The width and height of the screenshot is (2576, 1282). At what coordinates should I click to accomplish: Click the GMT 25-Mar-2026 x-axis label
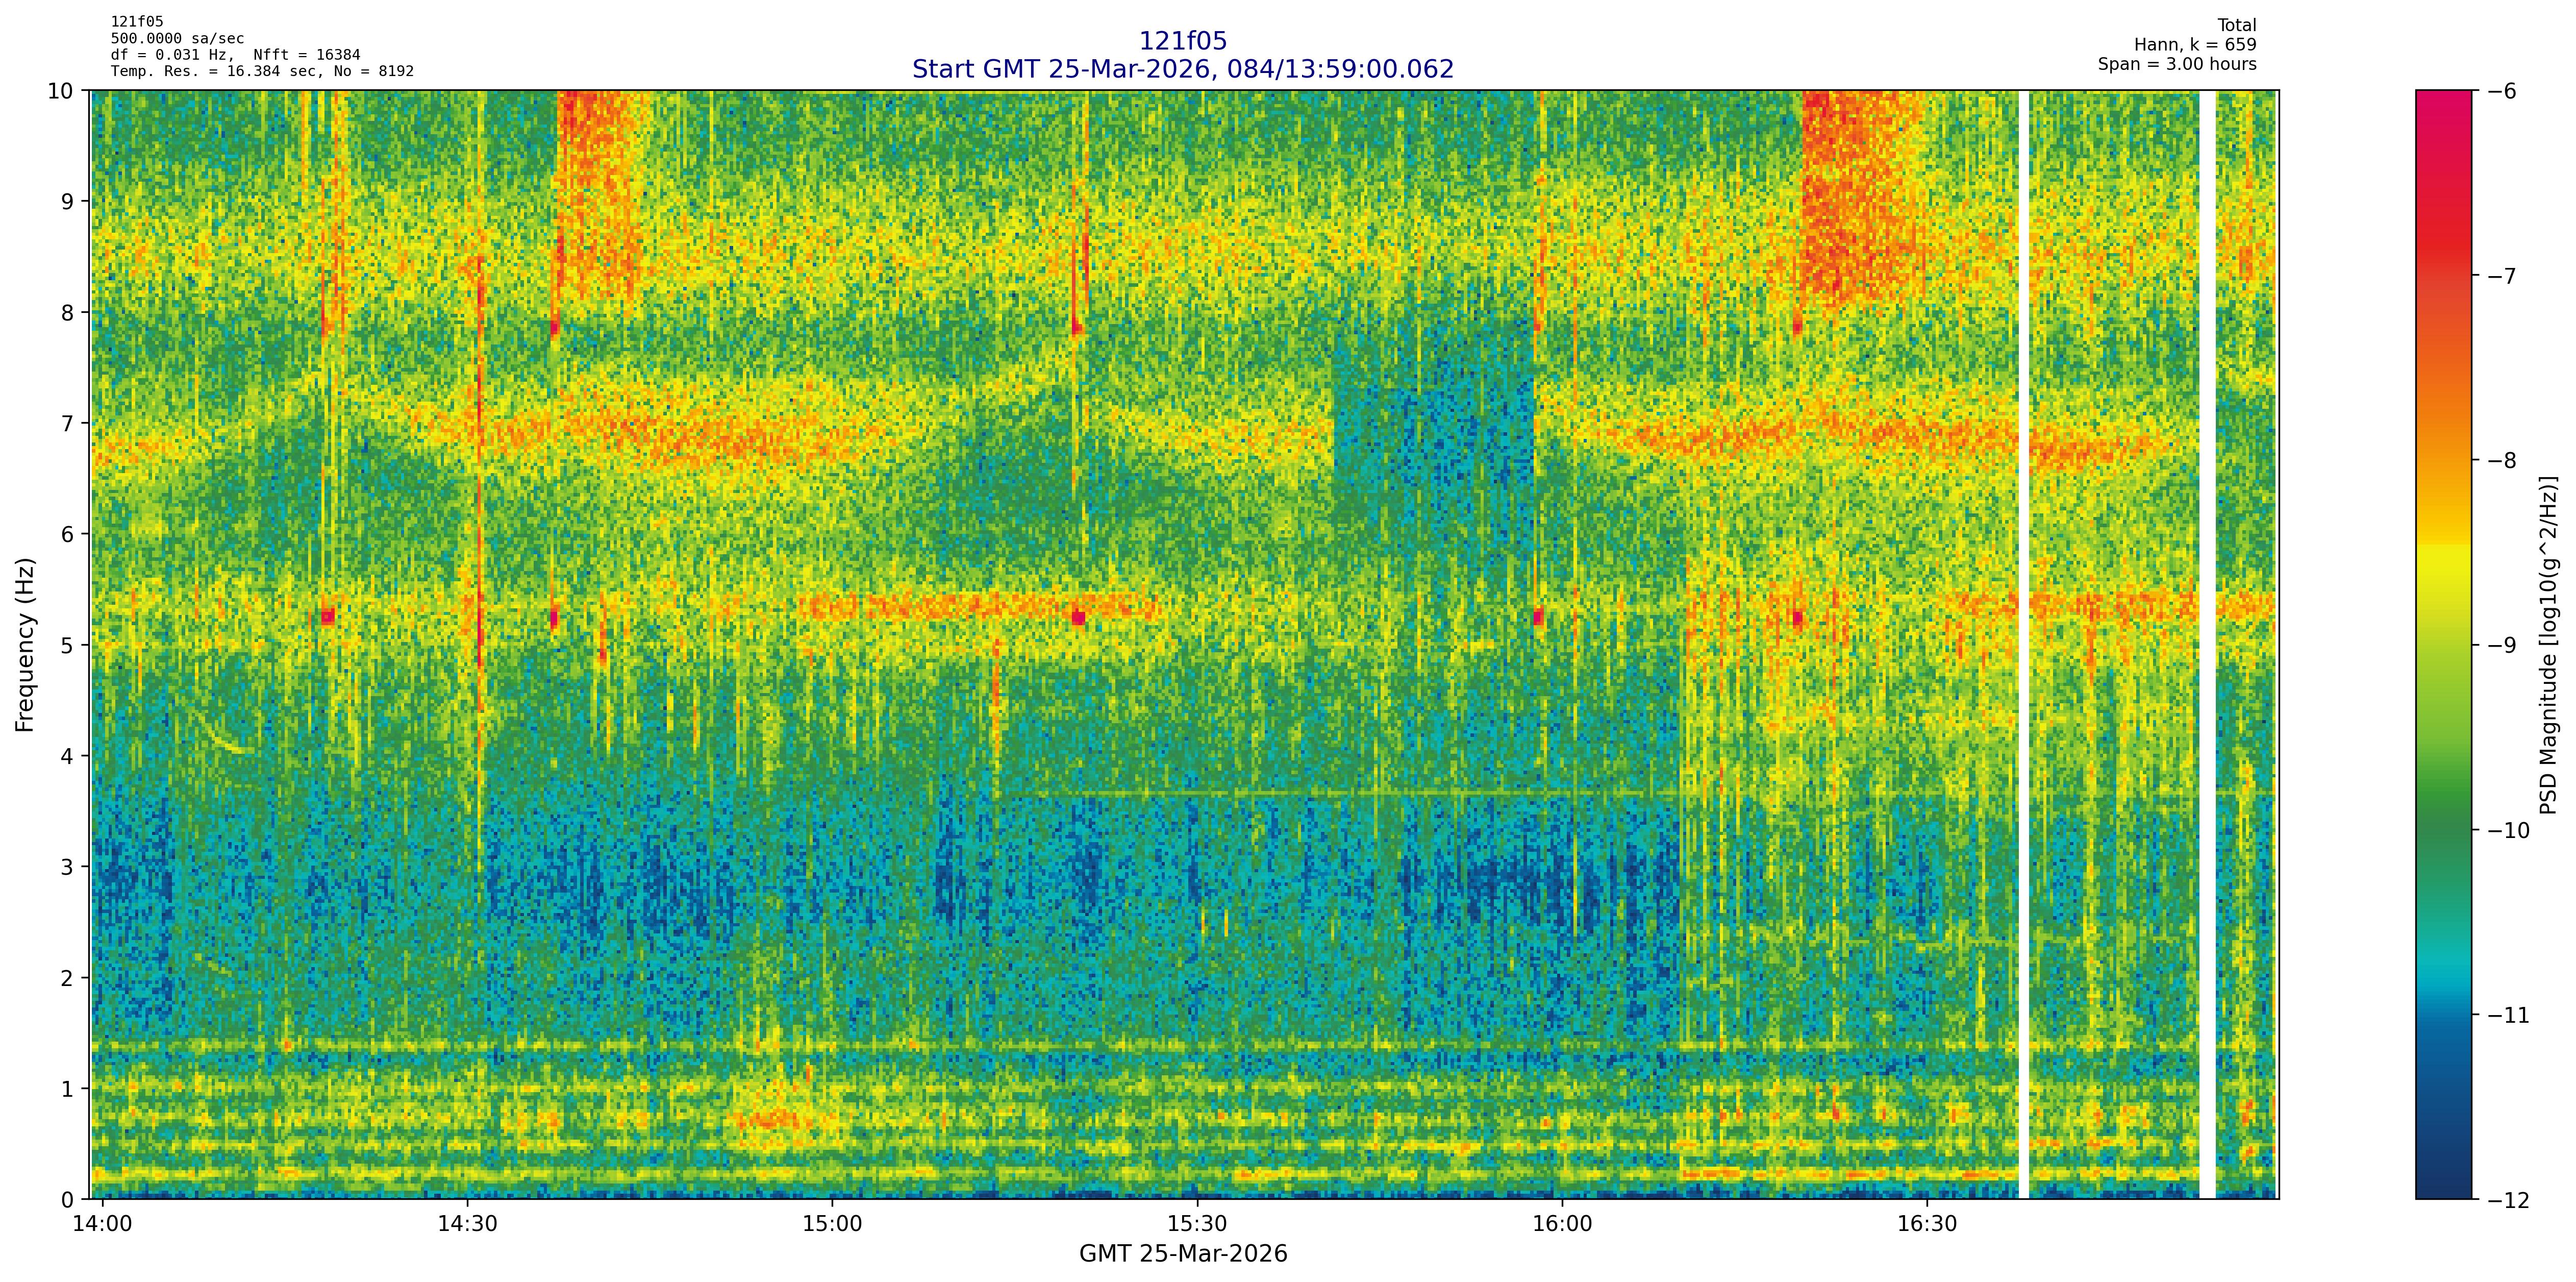point(1182,1254)
